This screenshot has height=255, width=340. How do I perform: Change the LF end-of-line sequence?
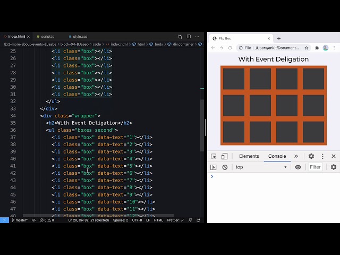tap(148, 220)
